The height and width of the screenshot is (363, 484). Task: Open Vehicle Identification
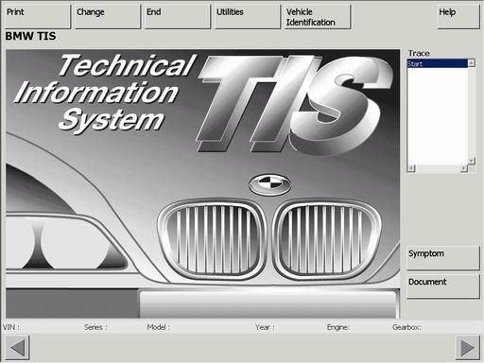[x=318, y=17]
